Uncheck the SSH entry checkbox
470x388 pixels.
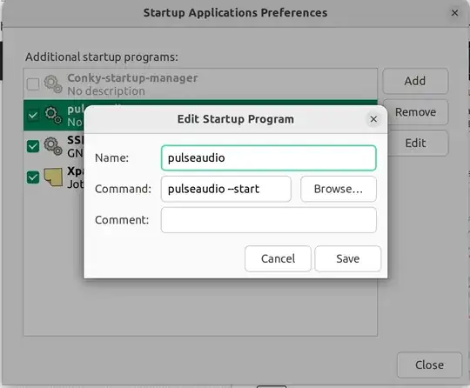[x=33, y=146]
